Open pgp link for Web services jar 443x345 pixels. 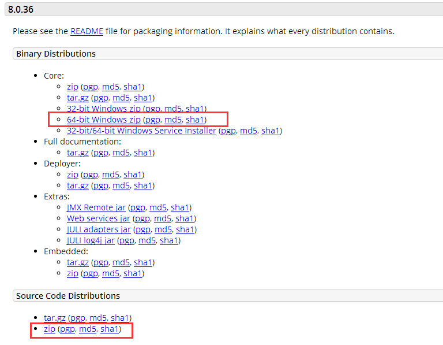142,218
